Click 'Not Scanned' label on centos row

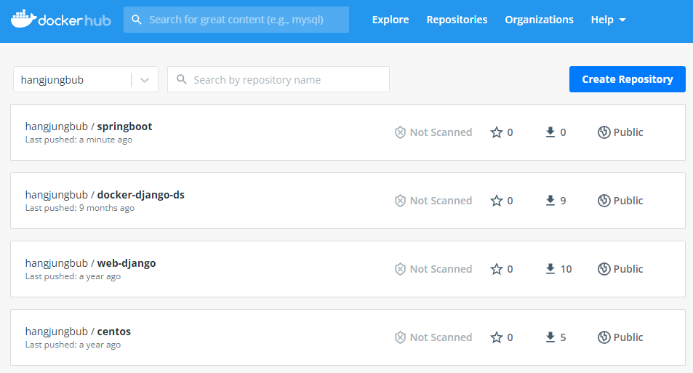pyautogui.click(x=441, y=337)
